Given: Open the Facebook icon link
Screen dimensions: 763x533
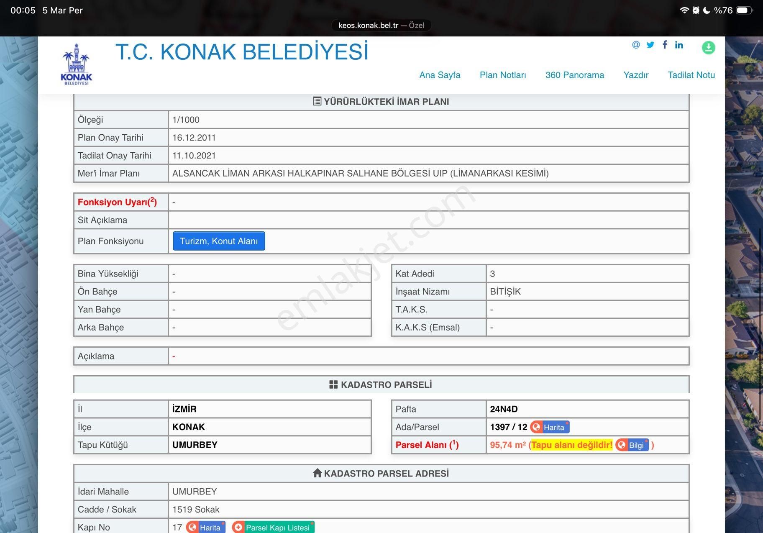Looking at the screenshot, I should (x=665, y=45).
